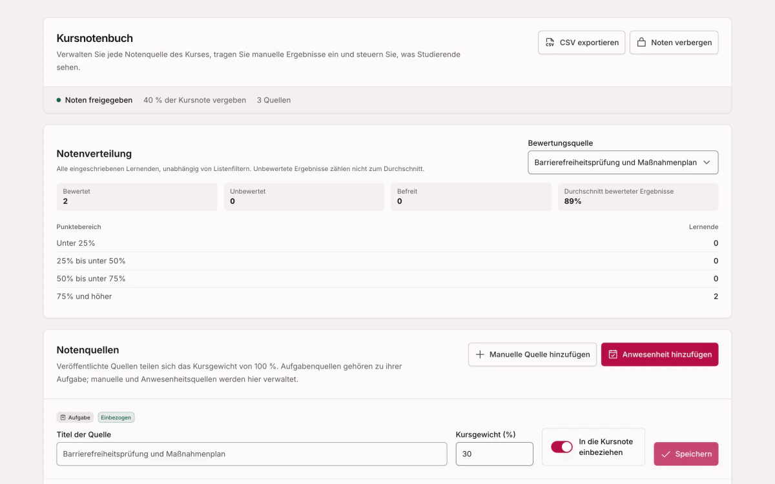Click the lock icon on Noten verbergen
775x484 pixels.
[x=641, y=43]
